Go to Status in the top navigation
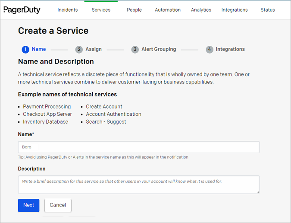Viewport: 291px width, 223px height. [268, 10]
